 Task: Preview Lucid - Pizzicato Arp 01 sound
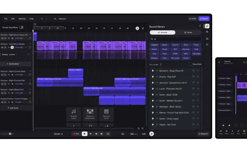[x=153, y=89]
